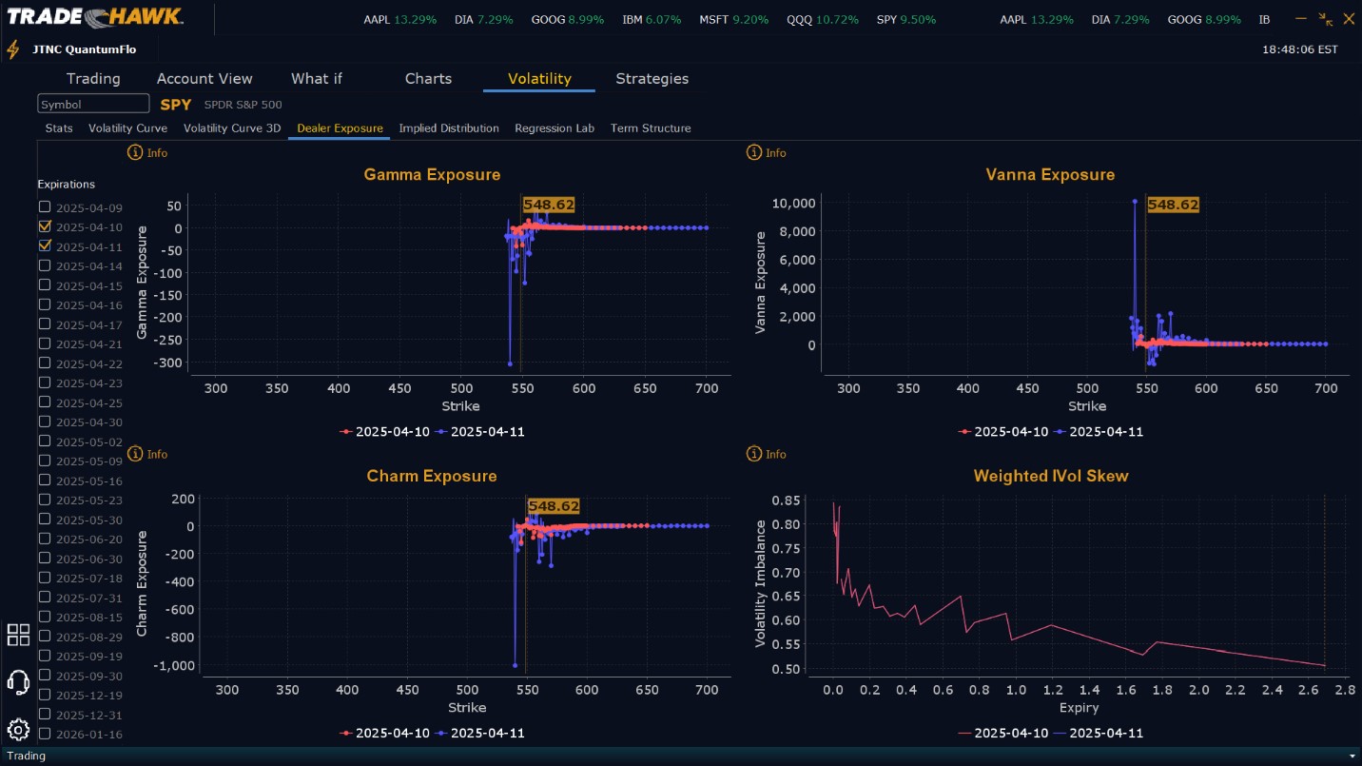Check the 2025-05-16 expiration

point(45,481)
